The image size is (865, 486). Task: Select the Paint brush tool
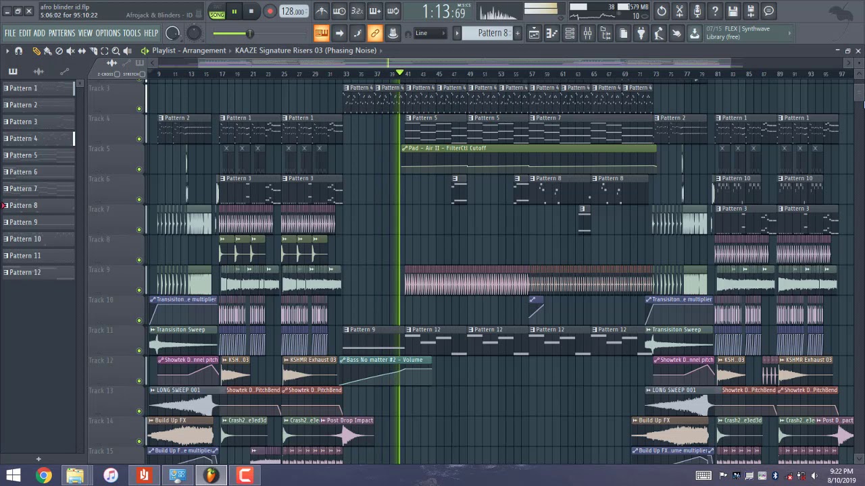pos(48,51)
